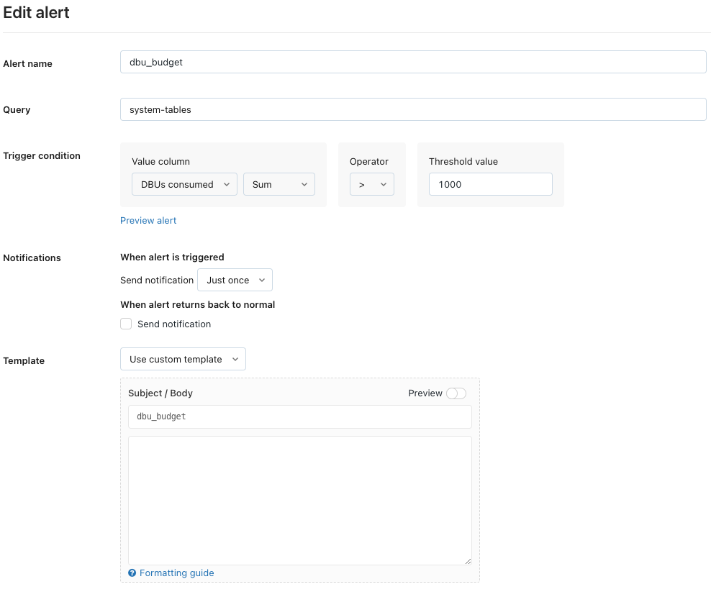Screen dimensions: 711x597
Task: Click the template subject field
Action: pos(299,416)
